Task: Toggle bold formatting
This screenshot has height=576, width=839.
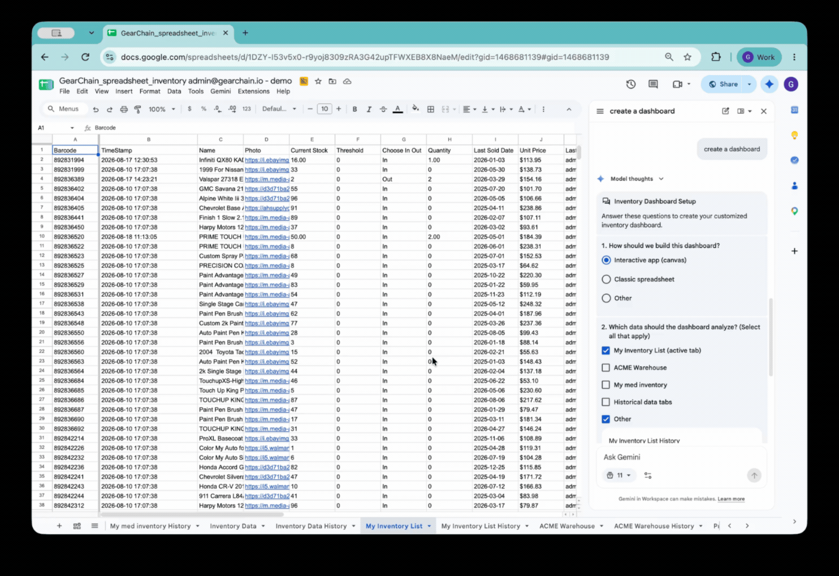Action: point(354,109)
